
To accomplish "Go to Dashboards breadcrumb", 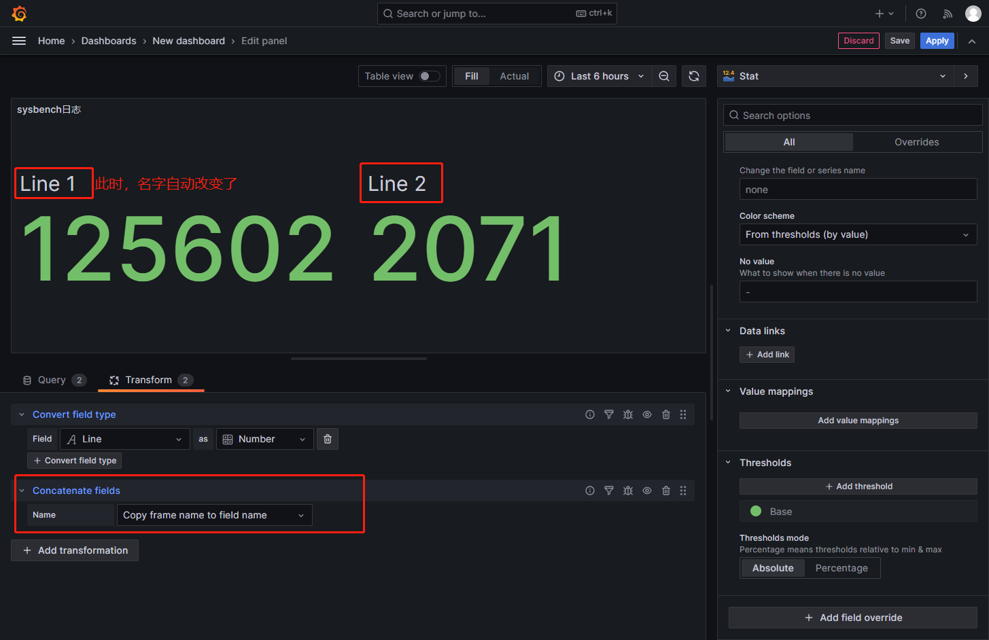I will coord(109,41).
